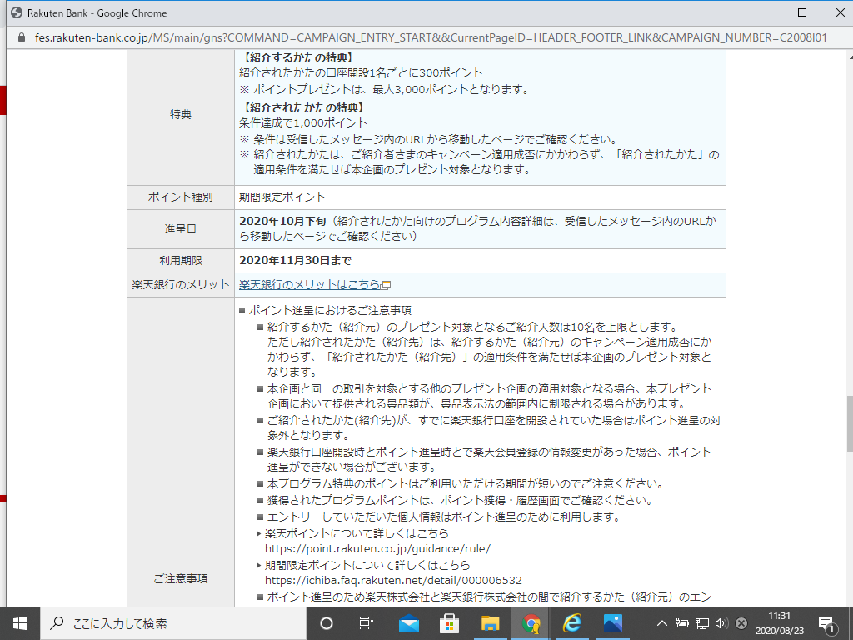Launch Internet Explorer from taskbar

pos(571,623)
